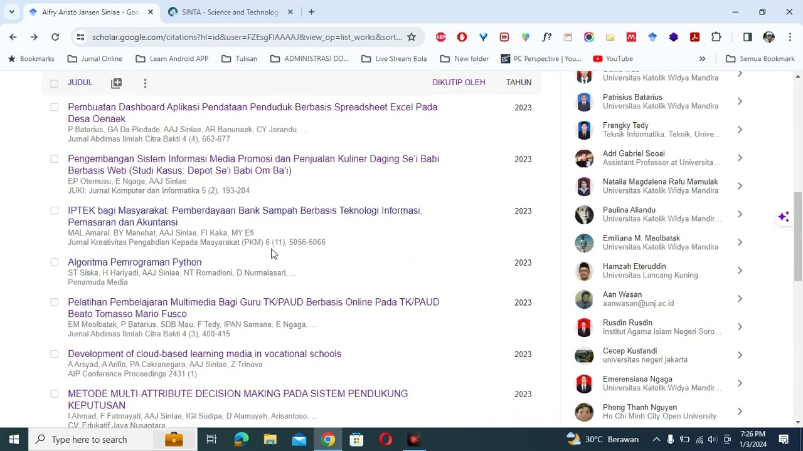Screen dimensions: 803x451
Task: Open the Jurnal Online bookmark folder
Action: (x=95, y=58)
